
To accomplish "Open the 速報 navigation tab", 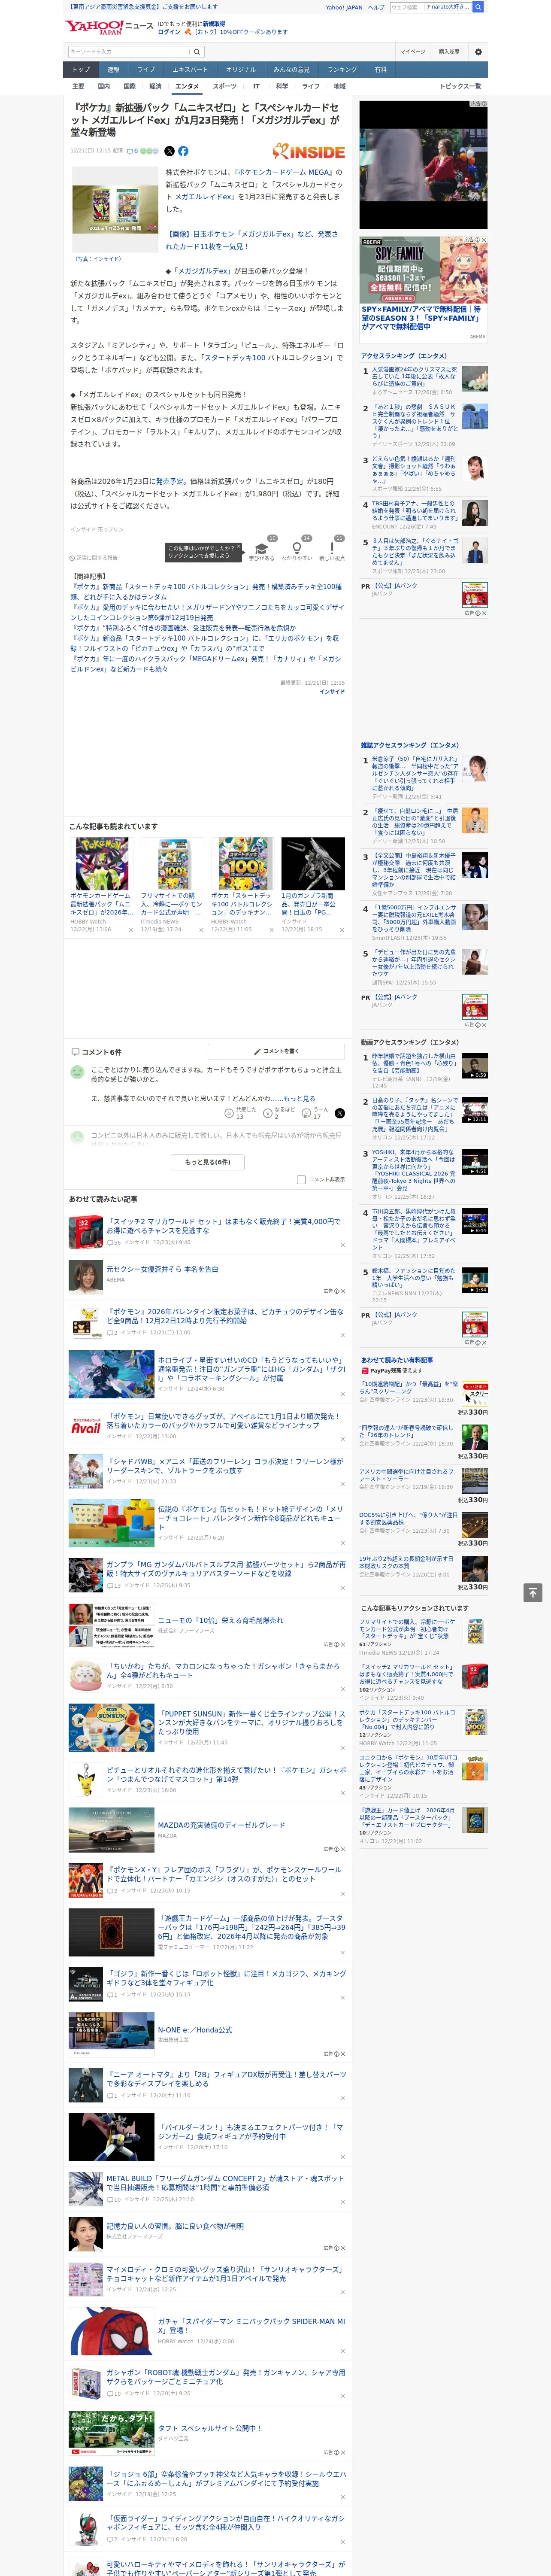I will point(113,70).
